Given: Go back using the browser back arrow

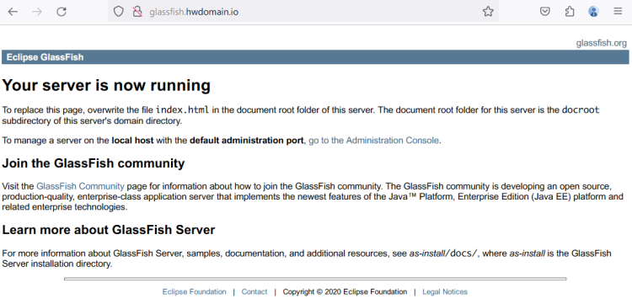Looking at the screenshot, I should [x=13, y=12].
